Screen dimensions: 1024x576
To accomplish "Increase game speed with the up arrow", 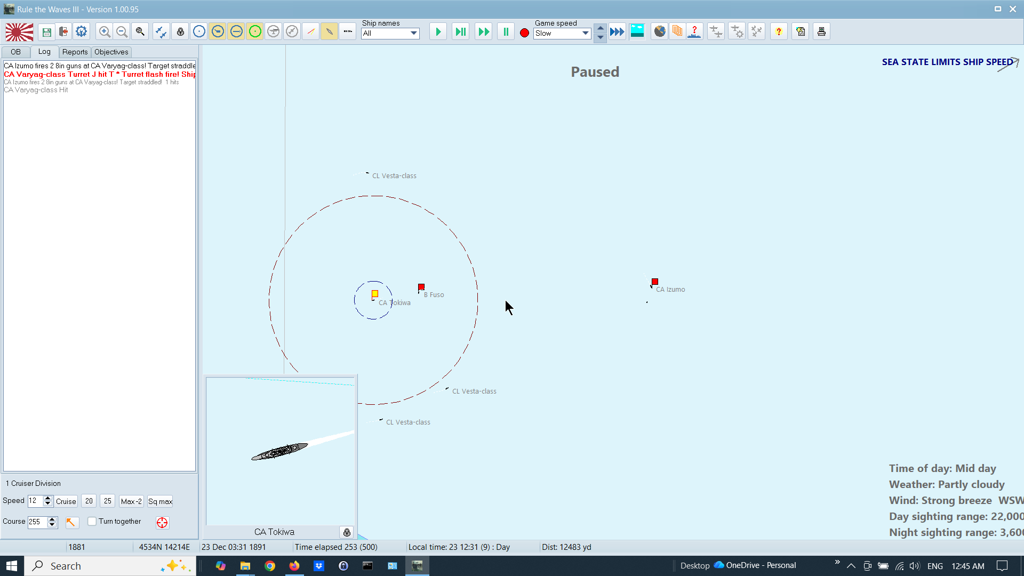I will [601, 28].
